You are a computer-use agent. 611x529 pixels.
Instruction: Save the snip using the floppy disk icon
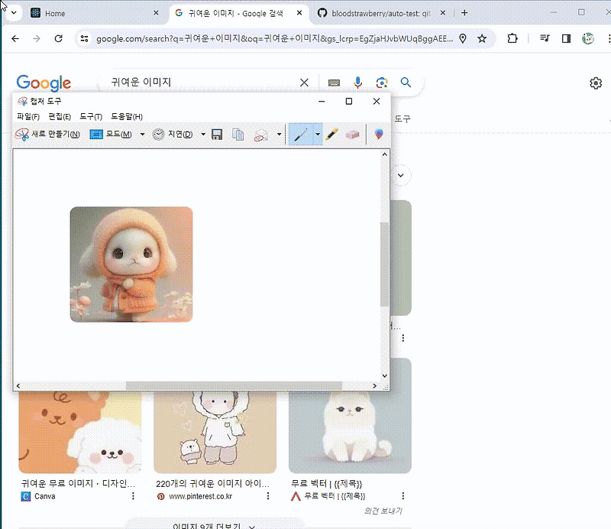tap(217, 134)
